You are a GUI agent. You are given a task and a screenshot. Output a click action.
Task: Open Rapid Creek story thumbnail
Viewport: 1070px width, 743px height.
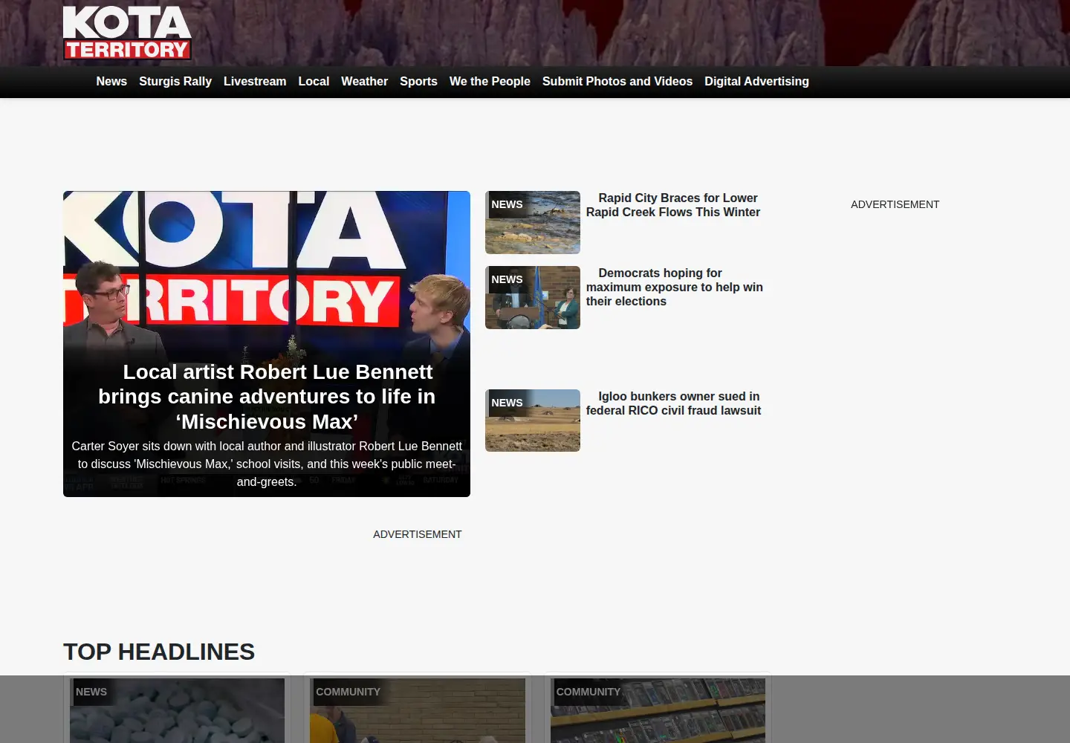(x=533, y=222)
